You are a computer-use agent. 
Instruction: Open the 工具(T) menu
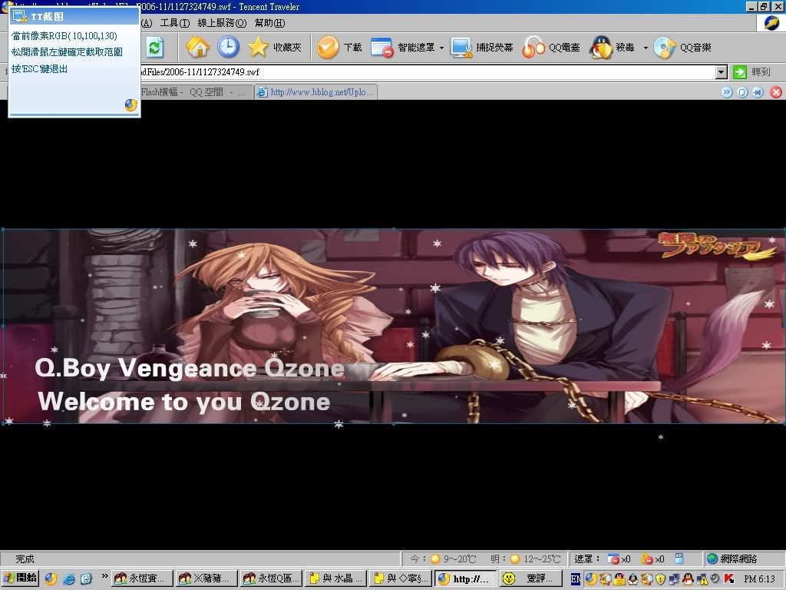tap(175, 23)
